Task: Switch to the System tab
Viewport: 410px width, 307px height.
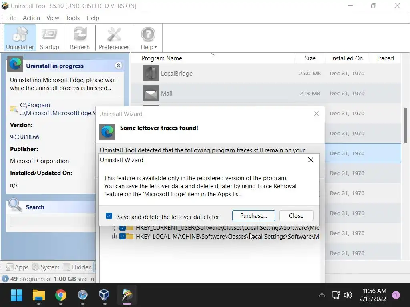Action: pos(46,267)
